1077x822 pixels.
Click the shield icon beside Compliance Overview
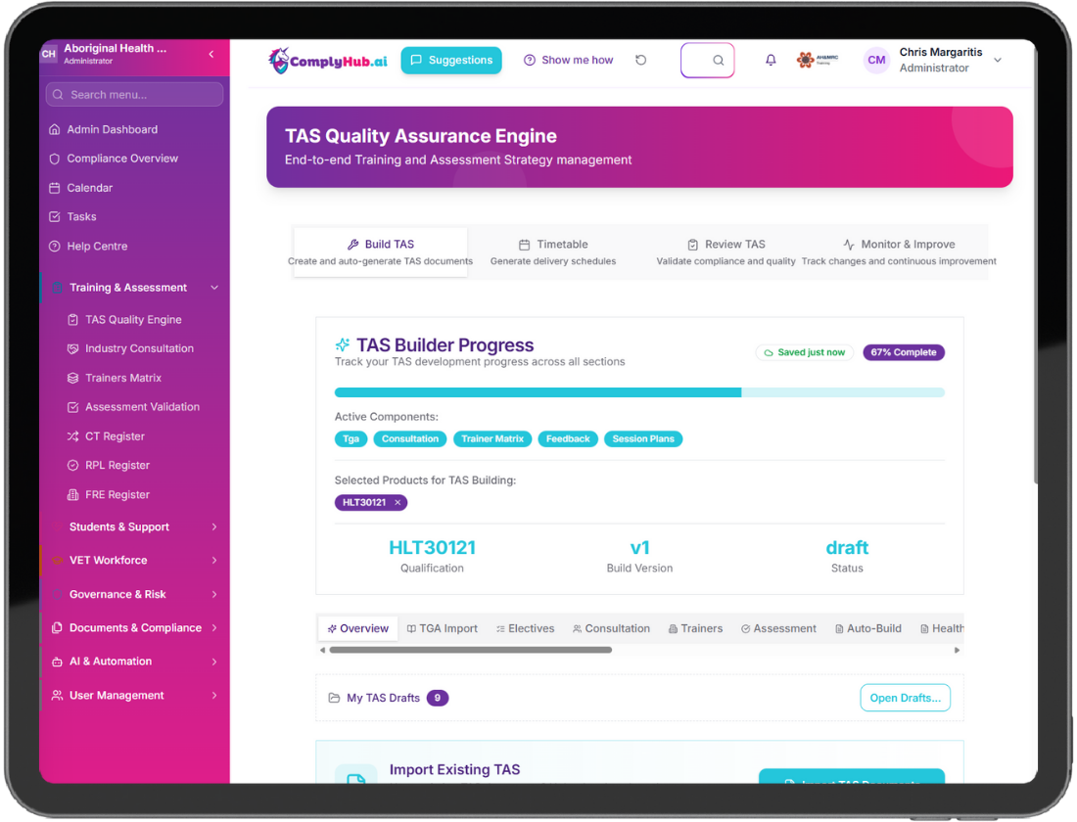click(x=55, y=159)
